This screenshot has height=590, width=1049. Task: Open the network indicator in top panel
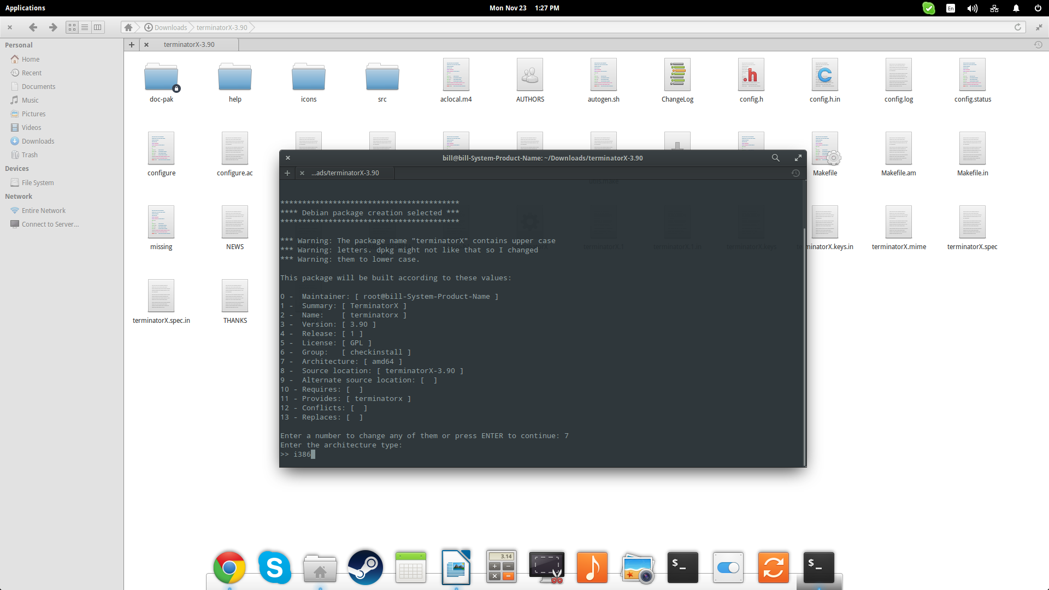[x=994, y=8]
